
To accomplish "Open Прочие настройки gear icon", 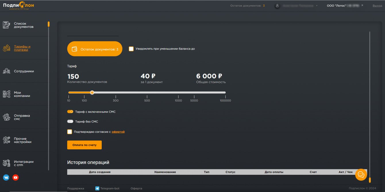I will point(6,140).
